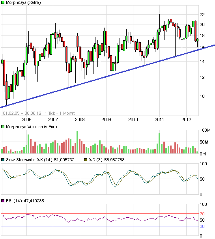
Task: Click the '1 Tick = 1 Monat' note
Action: [60, 113]
